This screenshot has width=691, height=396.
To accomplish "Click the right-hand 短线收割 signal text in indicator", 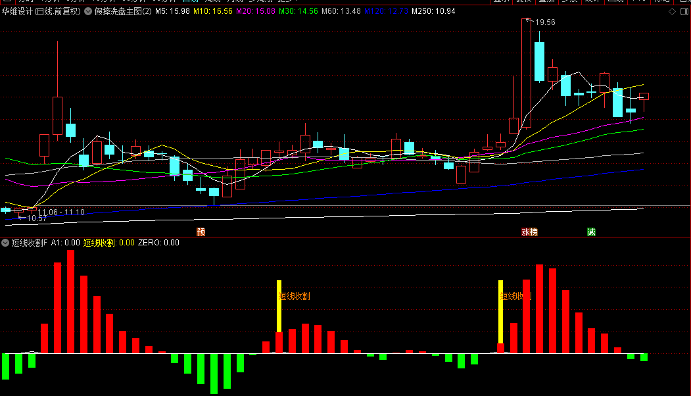I will point(517,296).
